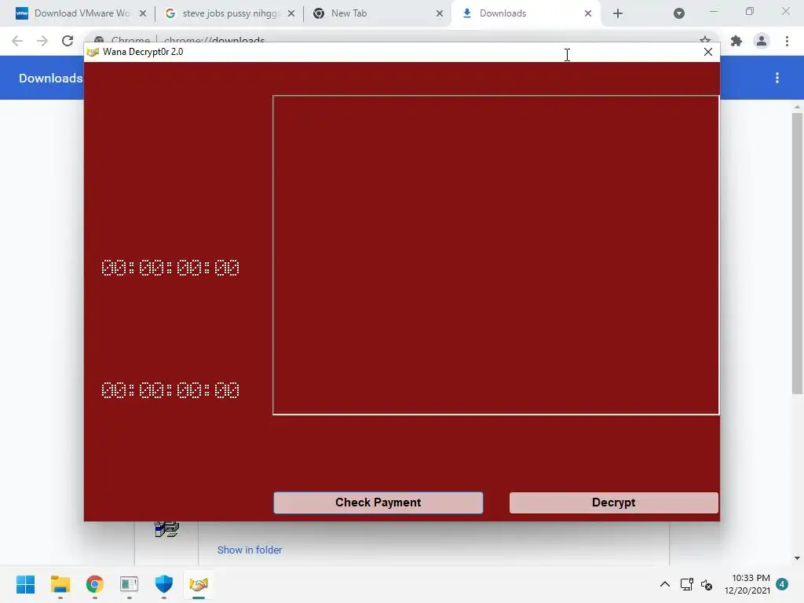Click the Wana Decrypt0r title bar icon

(x=93, y=52)
